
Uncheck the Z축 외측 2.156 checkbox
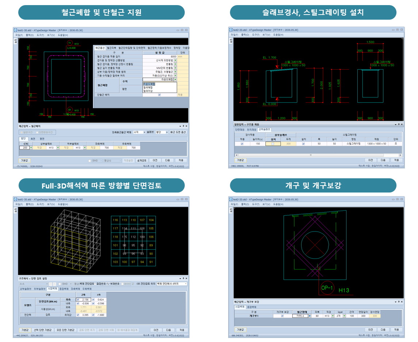point(78,299)
